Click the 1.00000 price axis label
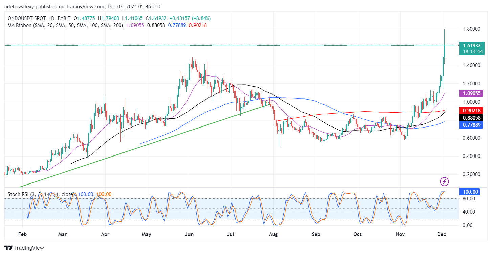Image resolution: width=492 pixels, height=255 pixels. [x=471, y=102]
